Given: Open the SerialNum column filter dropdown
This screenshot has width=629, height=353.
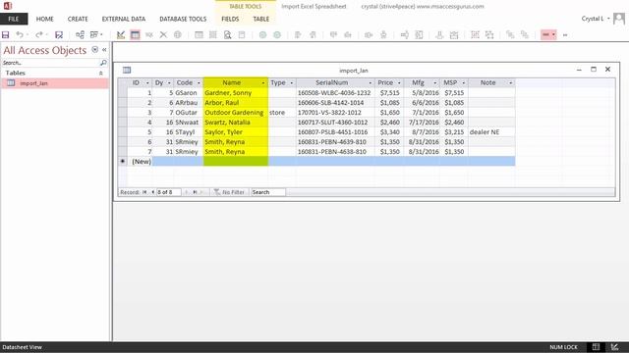Looking at the screenshot, I should coord(371,82).
